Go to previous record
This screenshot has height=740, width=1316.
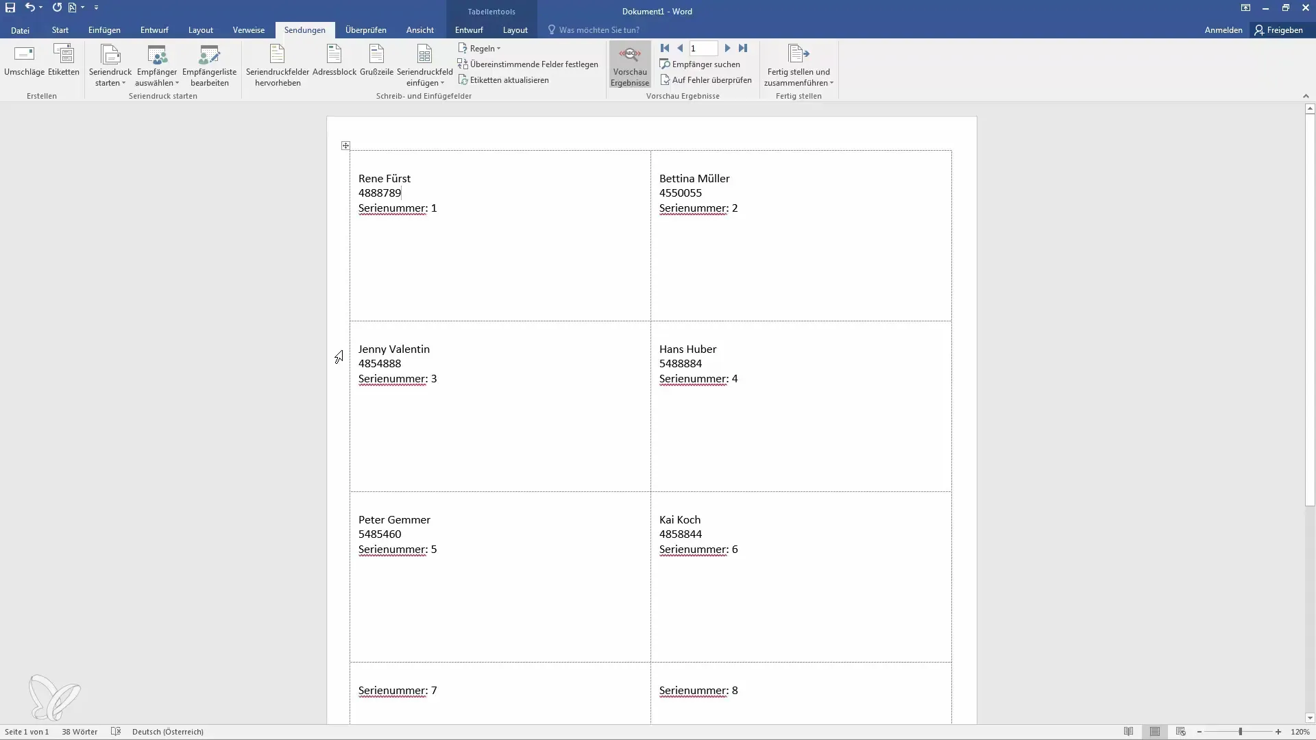[x=680, y=48]
